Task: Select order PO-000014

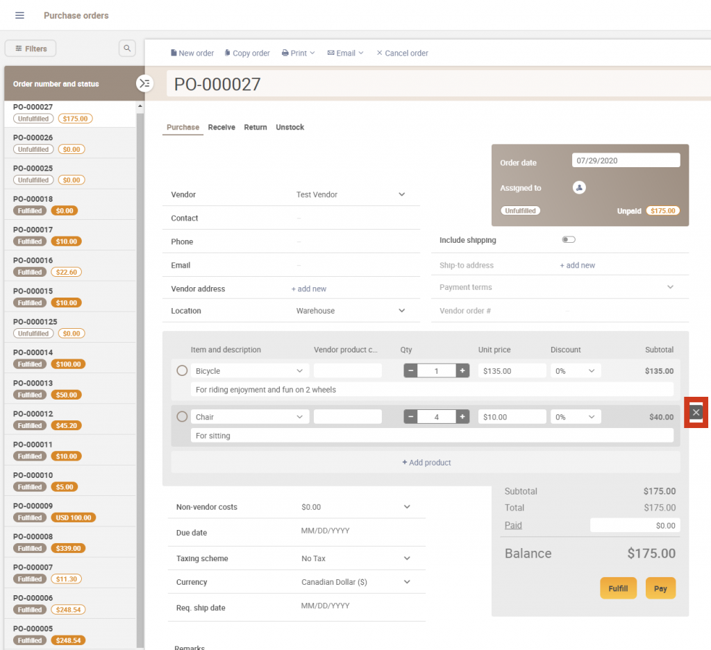Action: 70,358
